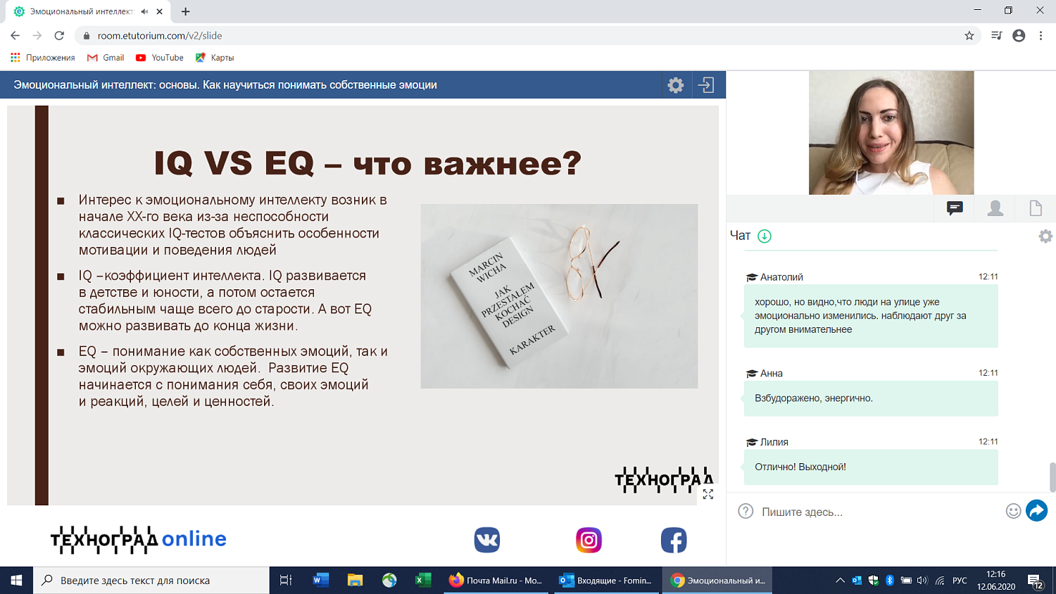Click the "Чат" panel heading
Viewport: 1056px width, 594px height.
pos(740,236)
